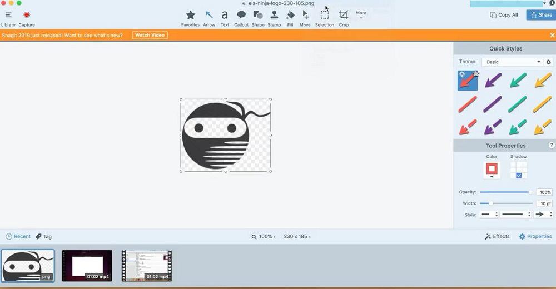
Task: Edit the Opacity 100% field
Action: click(x=545, y=192)
